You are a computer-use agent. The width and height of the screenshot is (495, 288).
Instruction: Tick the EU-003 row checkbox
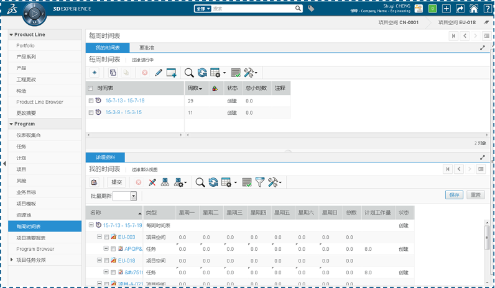(x=106, y=237)
